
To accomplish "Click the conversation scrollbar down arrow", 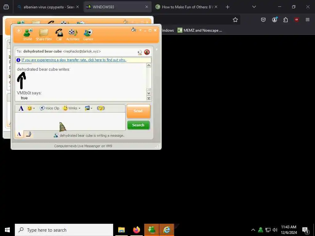I will 149,93.
